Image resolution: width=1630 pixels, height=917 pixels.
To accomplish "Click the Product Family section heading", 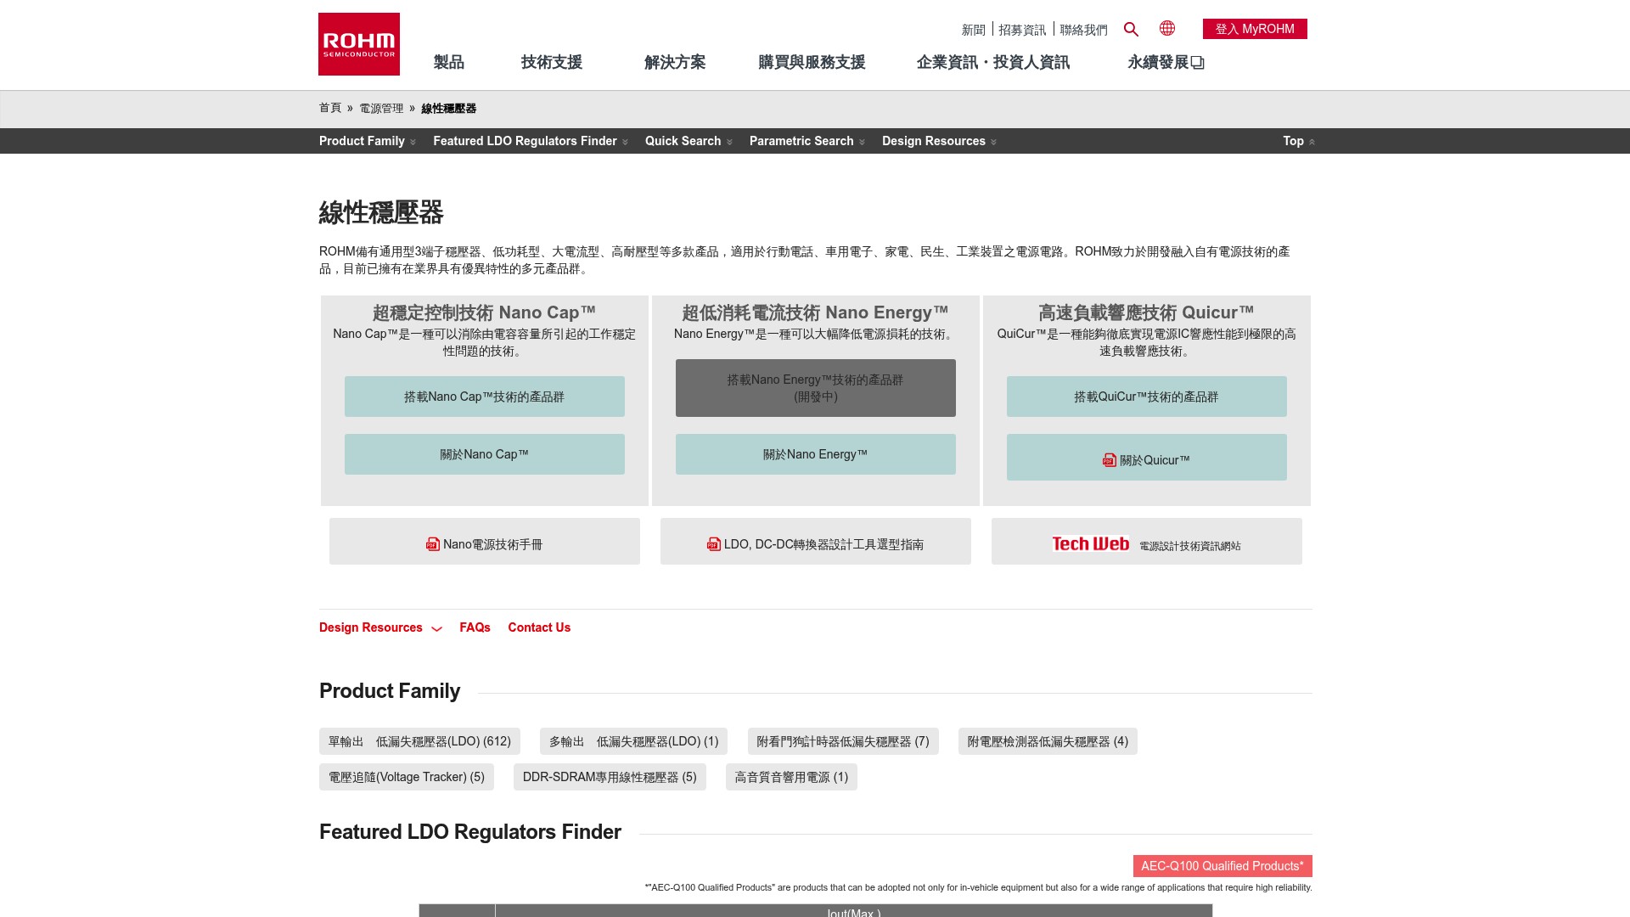I will click(x=390, y=691).
